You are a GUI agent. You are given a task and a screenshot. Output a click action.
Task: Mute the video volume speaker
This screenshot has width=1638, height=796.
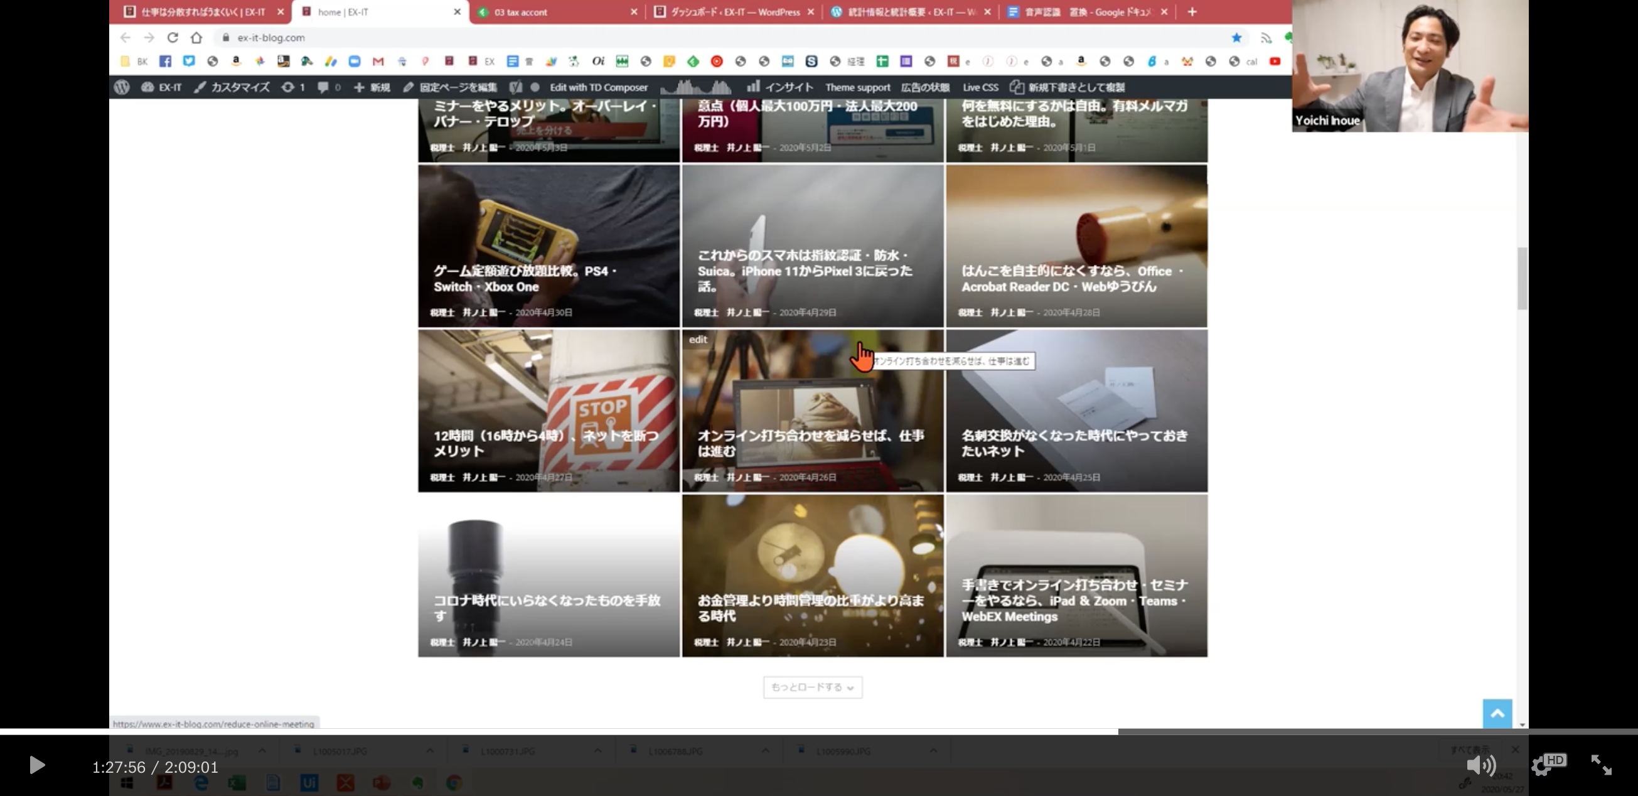point(1480,765)
